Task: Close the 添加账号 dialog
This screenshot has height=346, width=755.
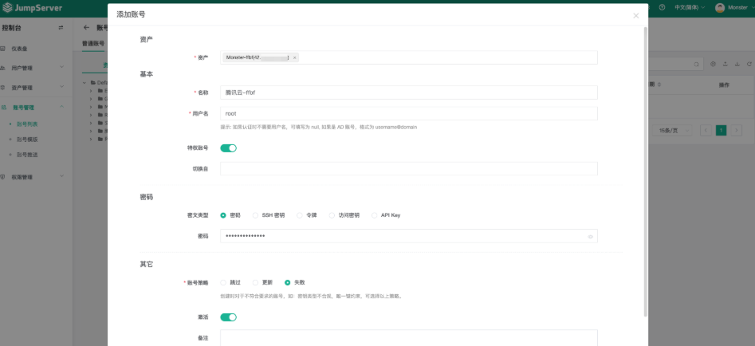Action: 635,16
